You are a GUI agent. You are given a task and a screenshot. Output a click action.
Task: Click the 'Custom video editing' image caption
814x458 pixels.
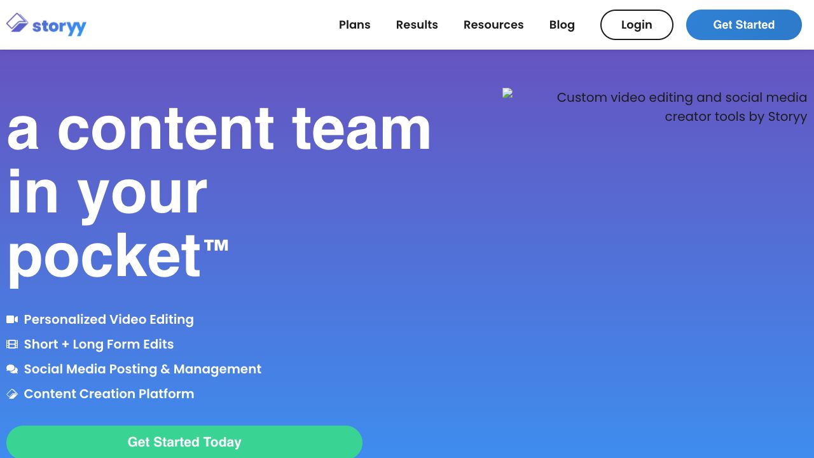pyautogui.click(x=682, y=107)
